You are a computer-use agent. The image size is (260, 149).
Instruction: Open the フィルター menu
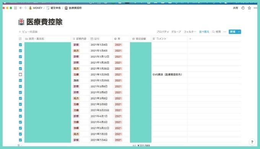190,32
